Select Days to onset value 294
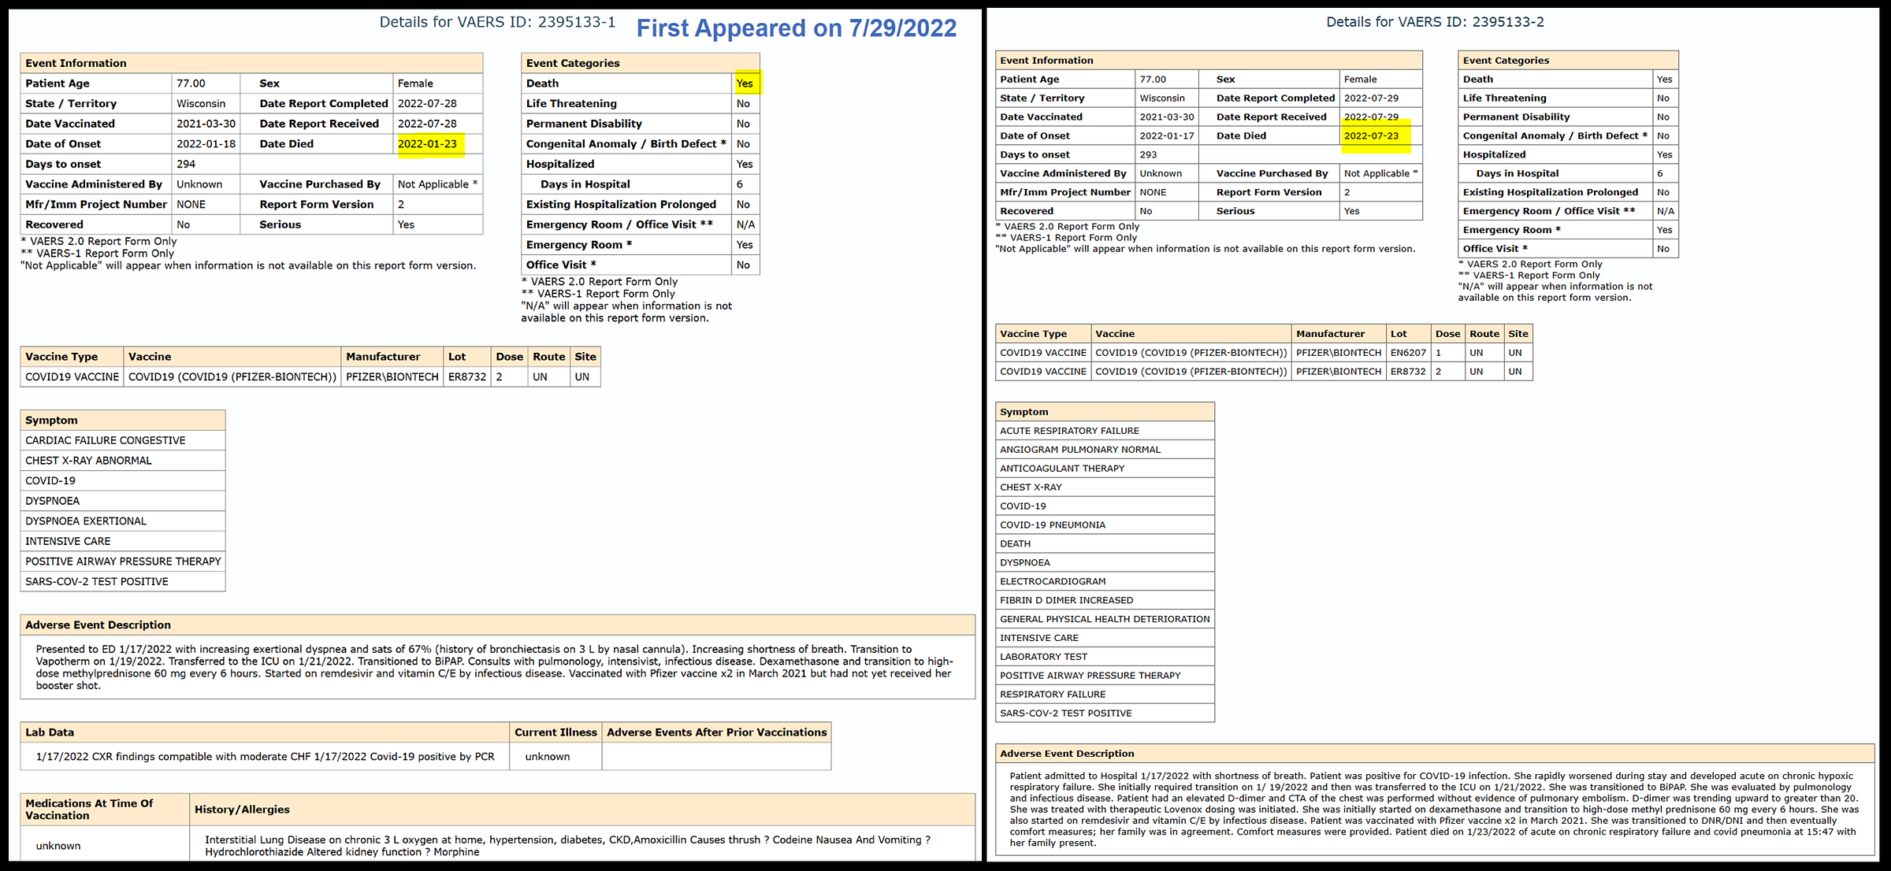Screen dimensions: 1891x871 (x=186, y=165)
